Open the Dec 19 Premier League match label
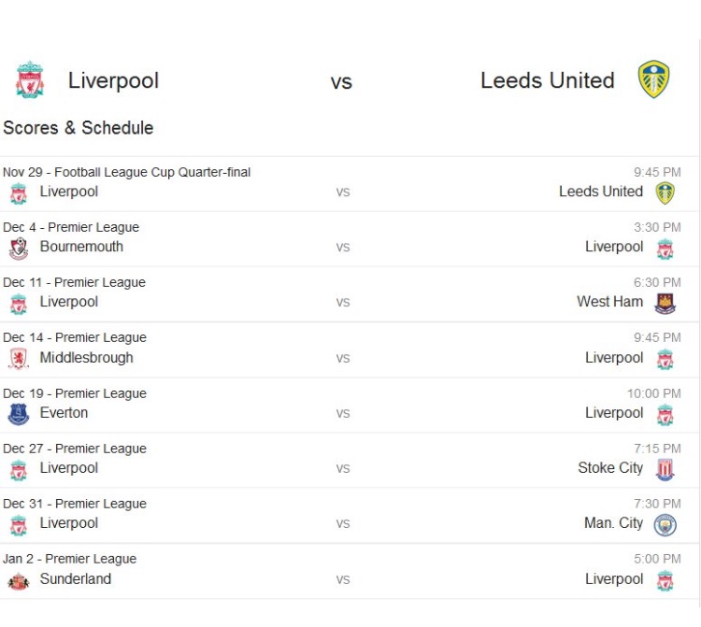Image resolution: width=701 pixels, height=627 pixels. [74, 393]
